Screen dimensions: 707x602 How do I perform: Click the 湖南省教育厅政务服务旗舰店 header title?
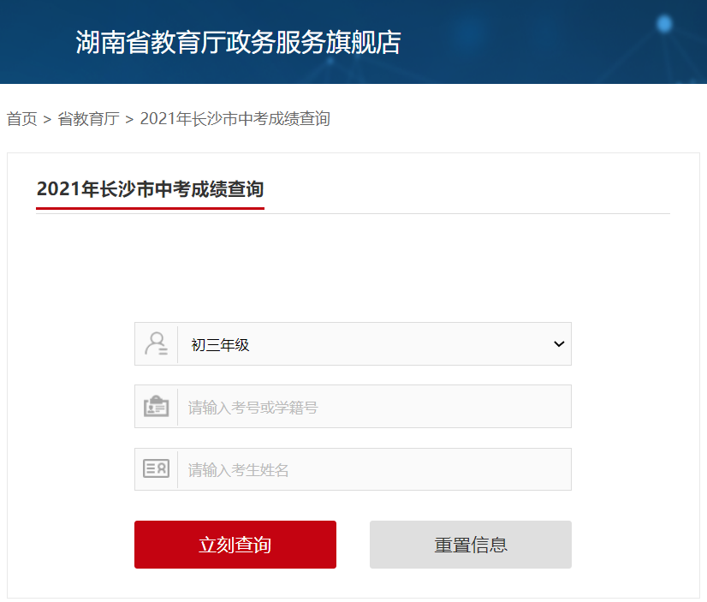tap(238, 42)
